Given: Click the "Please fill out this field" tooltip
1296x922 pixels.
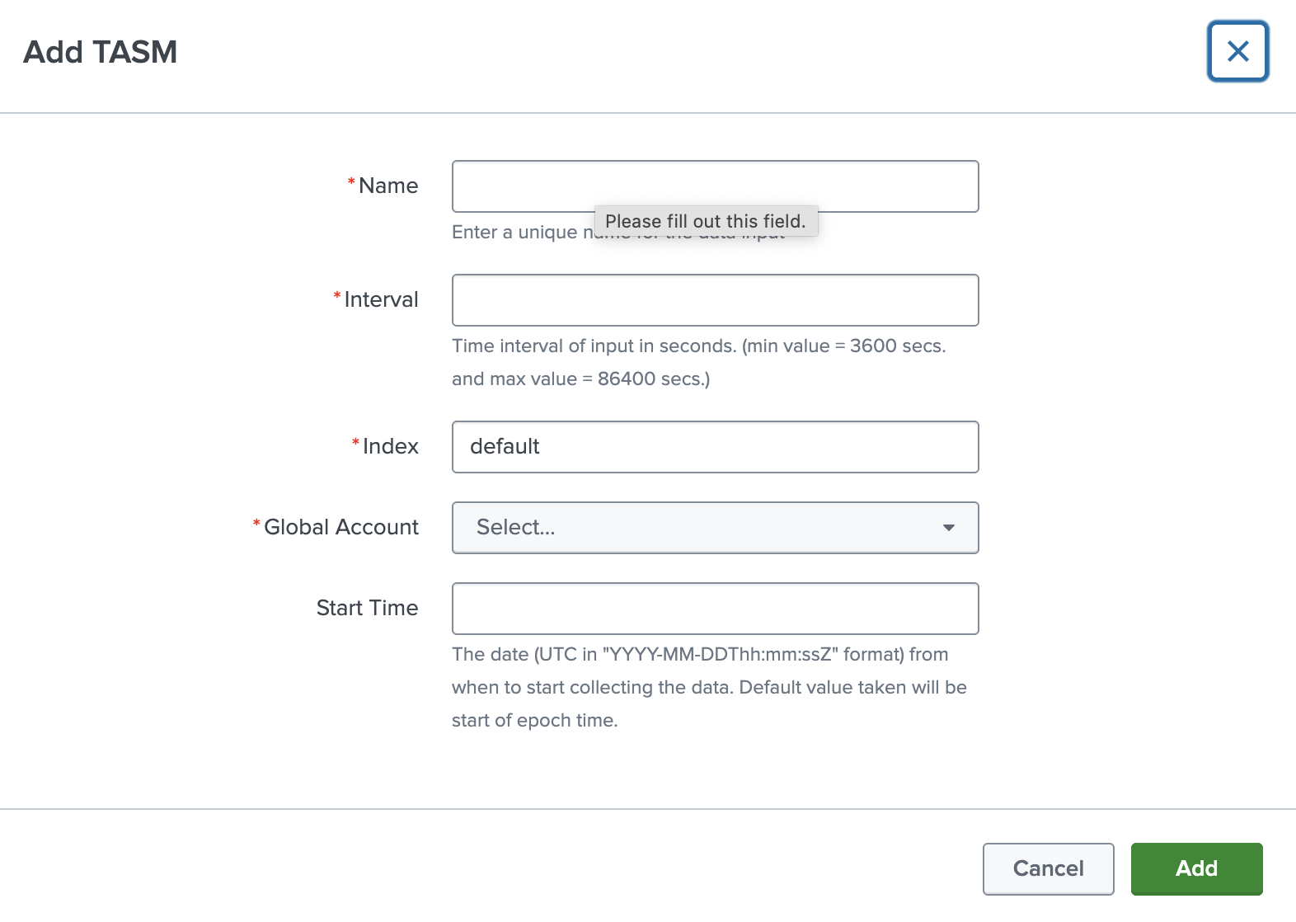Looking at the screenshot, I should 705,221.
